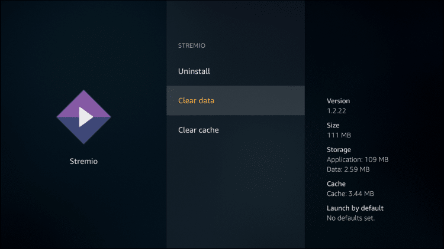Image resolution: width=444 pixels, height=249 pixels.
Task: Click the Size heading
Action: pos(333,125)
